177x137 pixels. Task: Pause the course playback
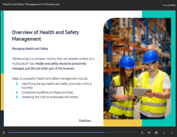(x=4, y=133)
